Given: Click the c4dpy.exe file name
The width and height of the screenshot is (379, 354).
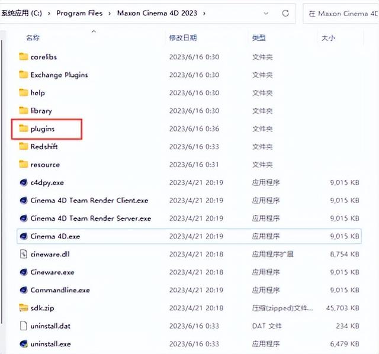Looking at the screenshot, I should [47, 183].
